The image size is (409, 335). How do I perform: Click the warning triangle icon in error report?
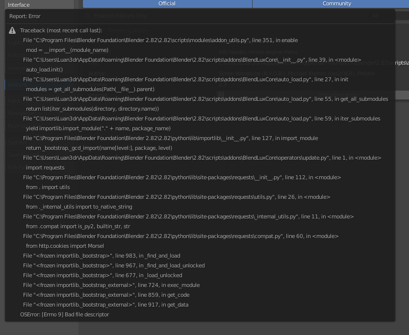[x=12, y=30]
